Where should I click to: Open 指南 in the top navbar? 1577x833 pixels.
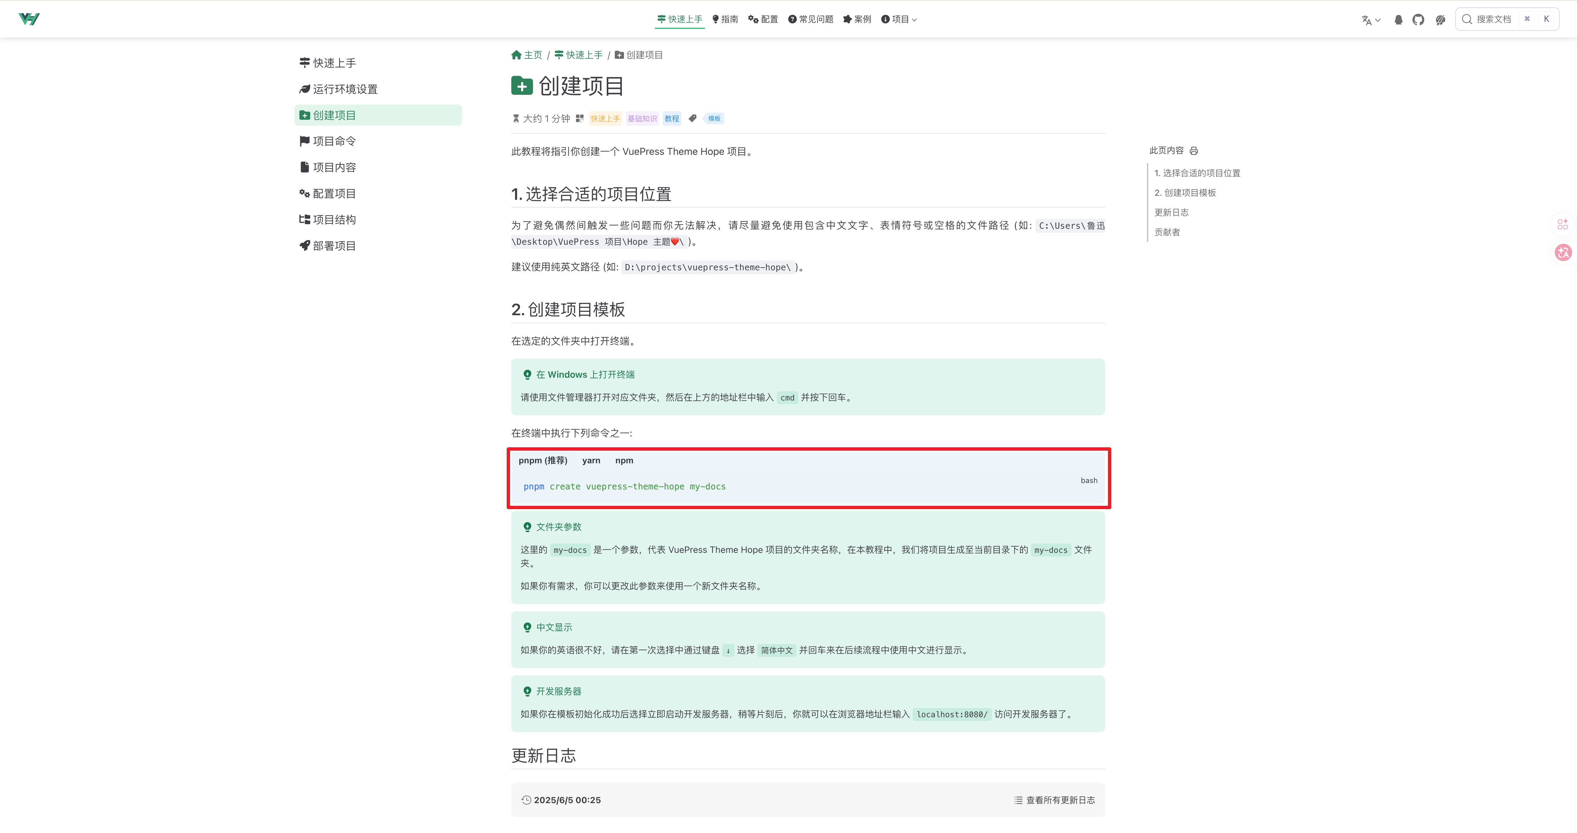point(725,20)
